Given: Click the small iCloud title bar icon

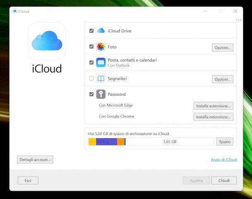Looking at the screenshot, I should coord(15,11).
